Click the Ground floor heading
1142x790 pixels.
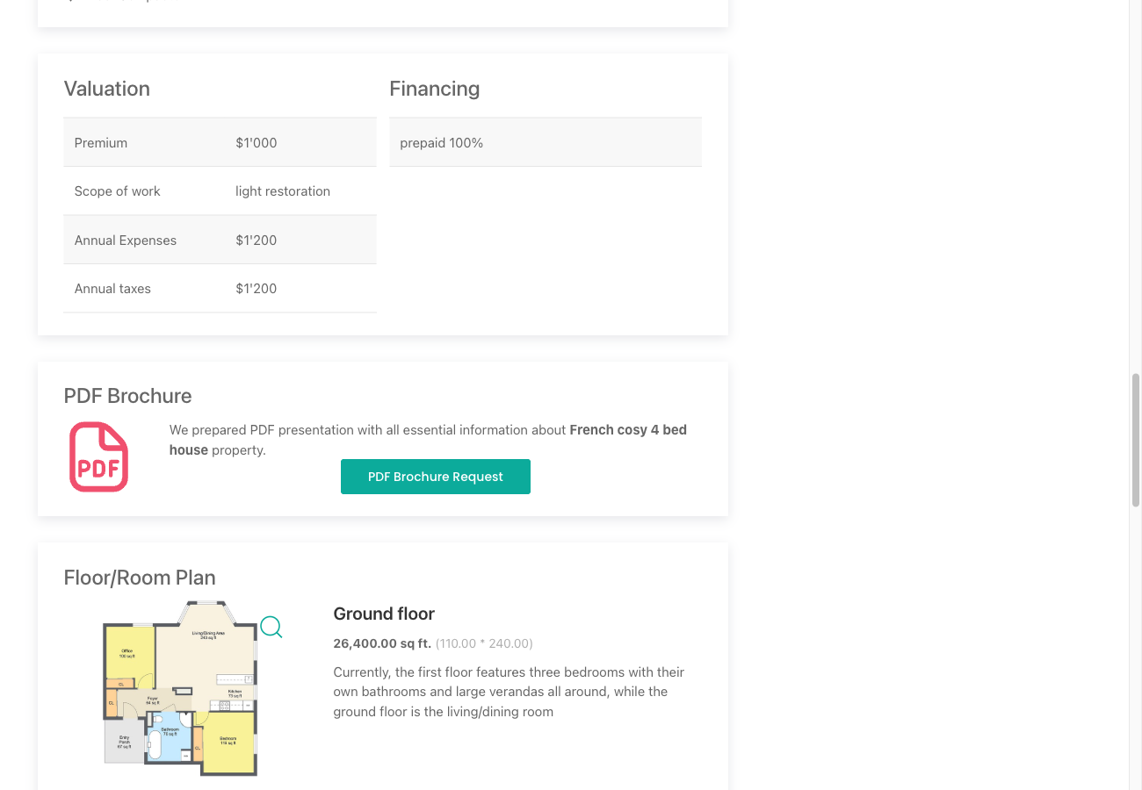point(384,614)
